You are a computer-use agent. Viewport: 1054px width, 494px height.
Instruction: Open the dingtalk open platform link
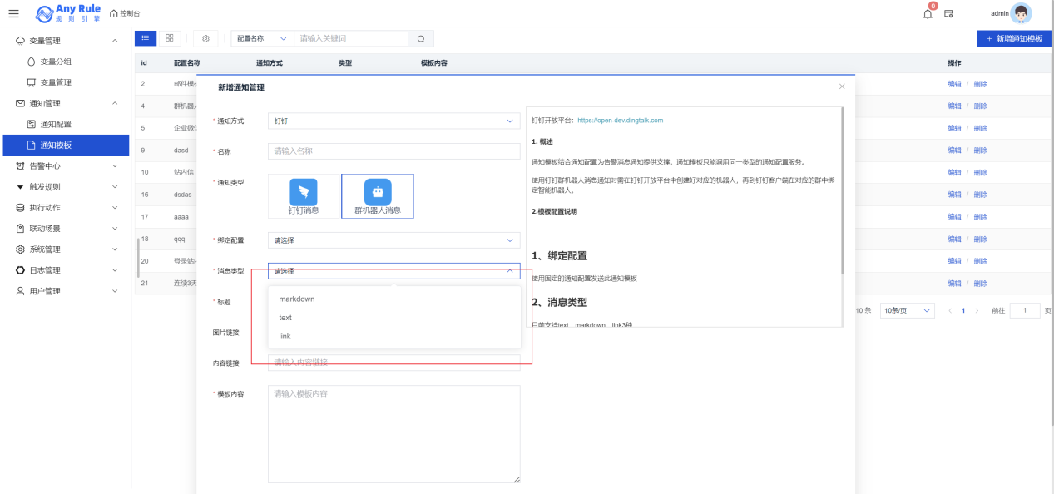tap(620, 120)
